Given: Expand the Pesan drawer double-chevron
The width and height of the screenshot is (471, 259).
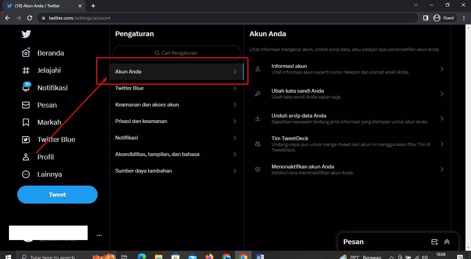Looking at the screenshot, I should click(447, 242).
